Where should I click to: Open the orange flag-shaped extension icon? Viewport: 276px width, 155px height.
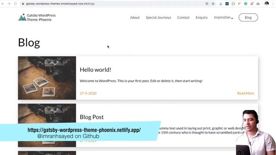(x=239, y=4)
